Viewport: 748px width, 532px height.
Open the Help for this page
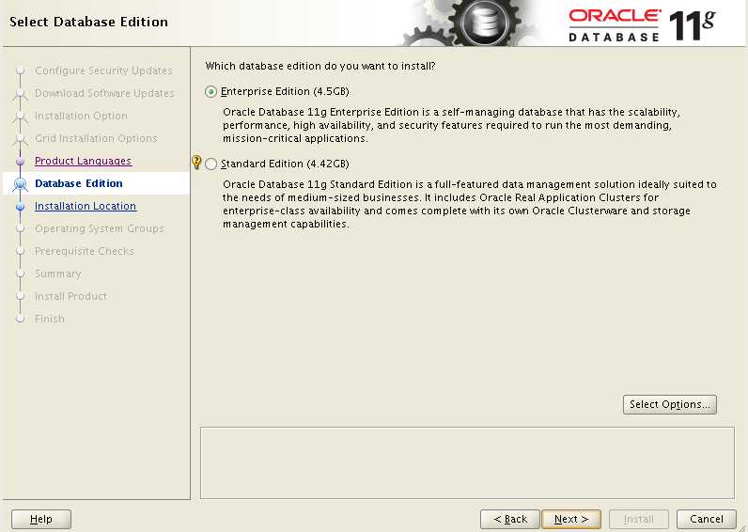[x=41, y=519]
